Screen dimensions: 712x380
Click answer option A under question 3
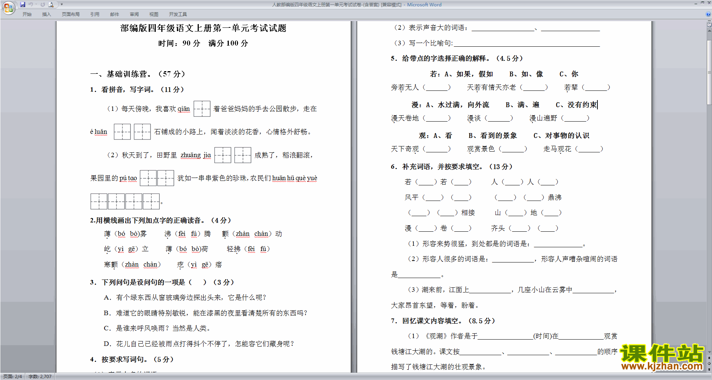pyautogui.click(x=185, y=297)
